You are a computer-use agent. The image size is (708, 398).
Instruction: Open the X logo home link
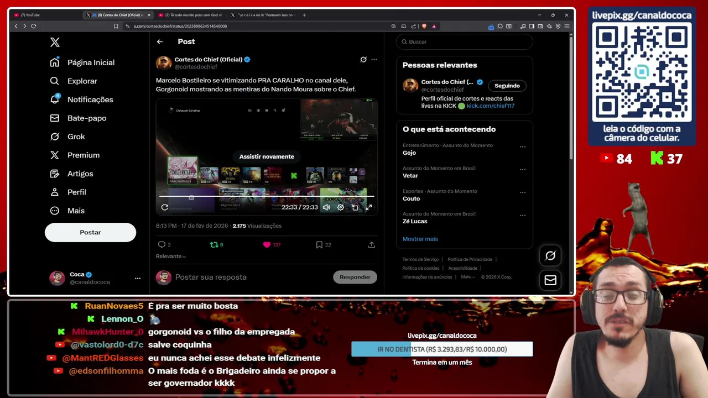55,42
